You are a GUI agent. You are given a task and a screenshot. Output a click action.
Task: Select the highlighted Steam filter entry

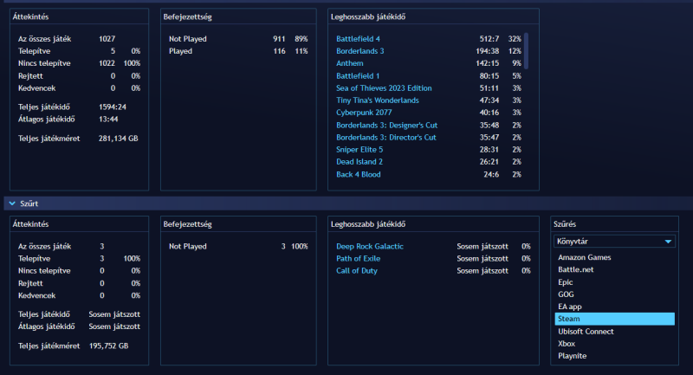click(x=614, y=319)
